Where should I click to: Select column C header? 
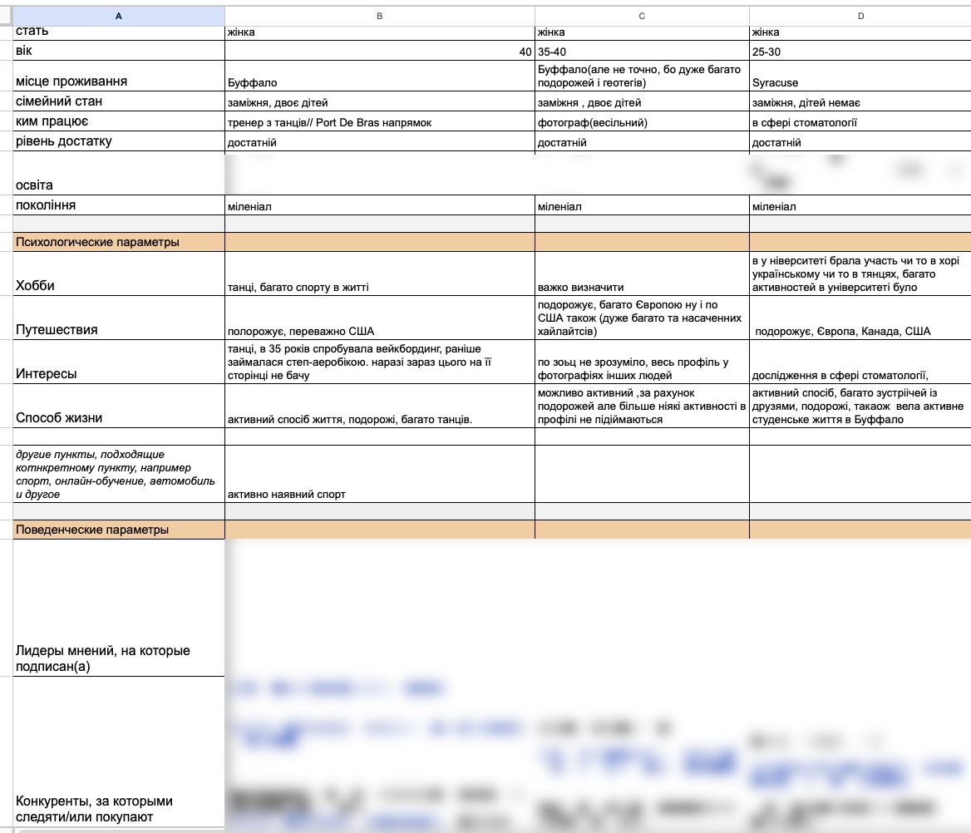(642, 16)
